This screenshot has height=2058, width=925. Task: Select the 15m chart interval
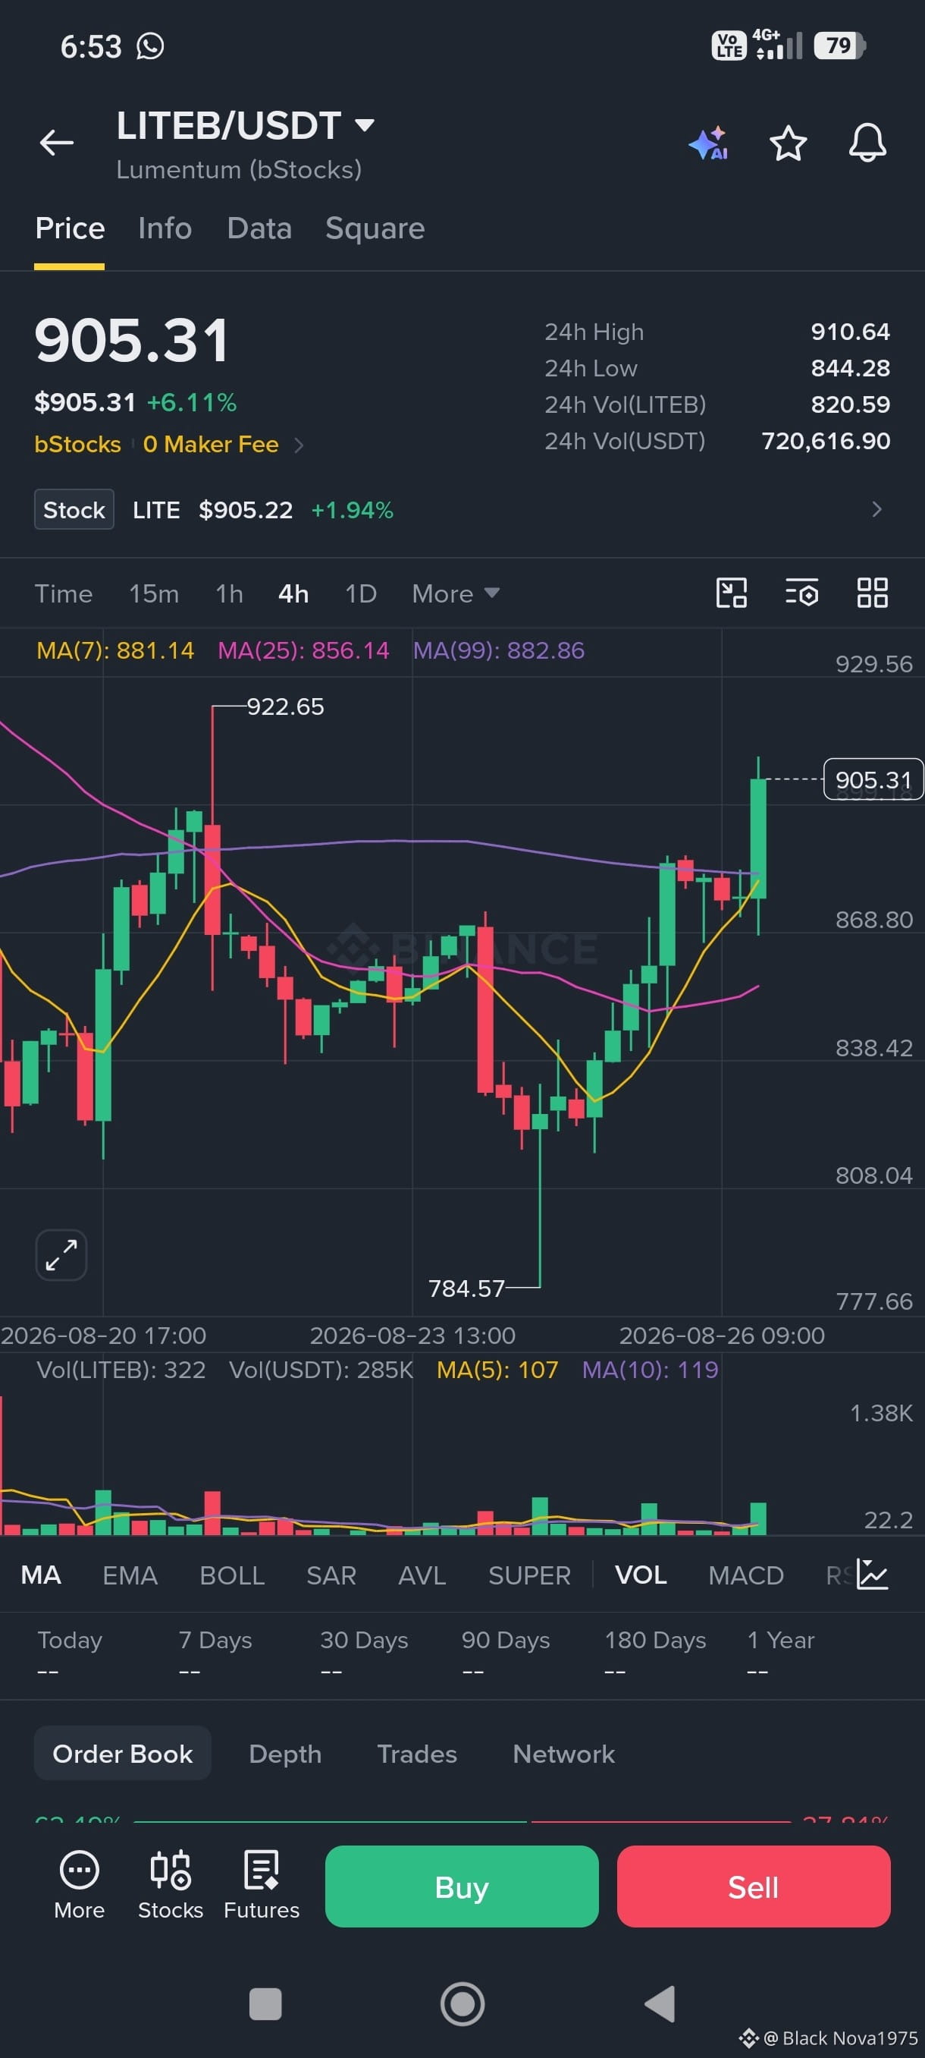[154, 593]
